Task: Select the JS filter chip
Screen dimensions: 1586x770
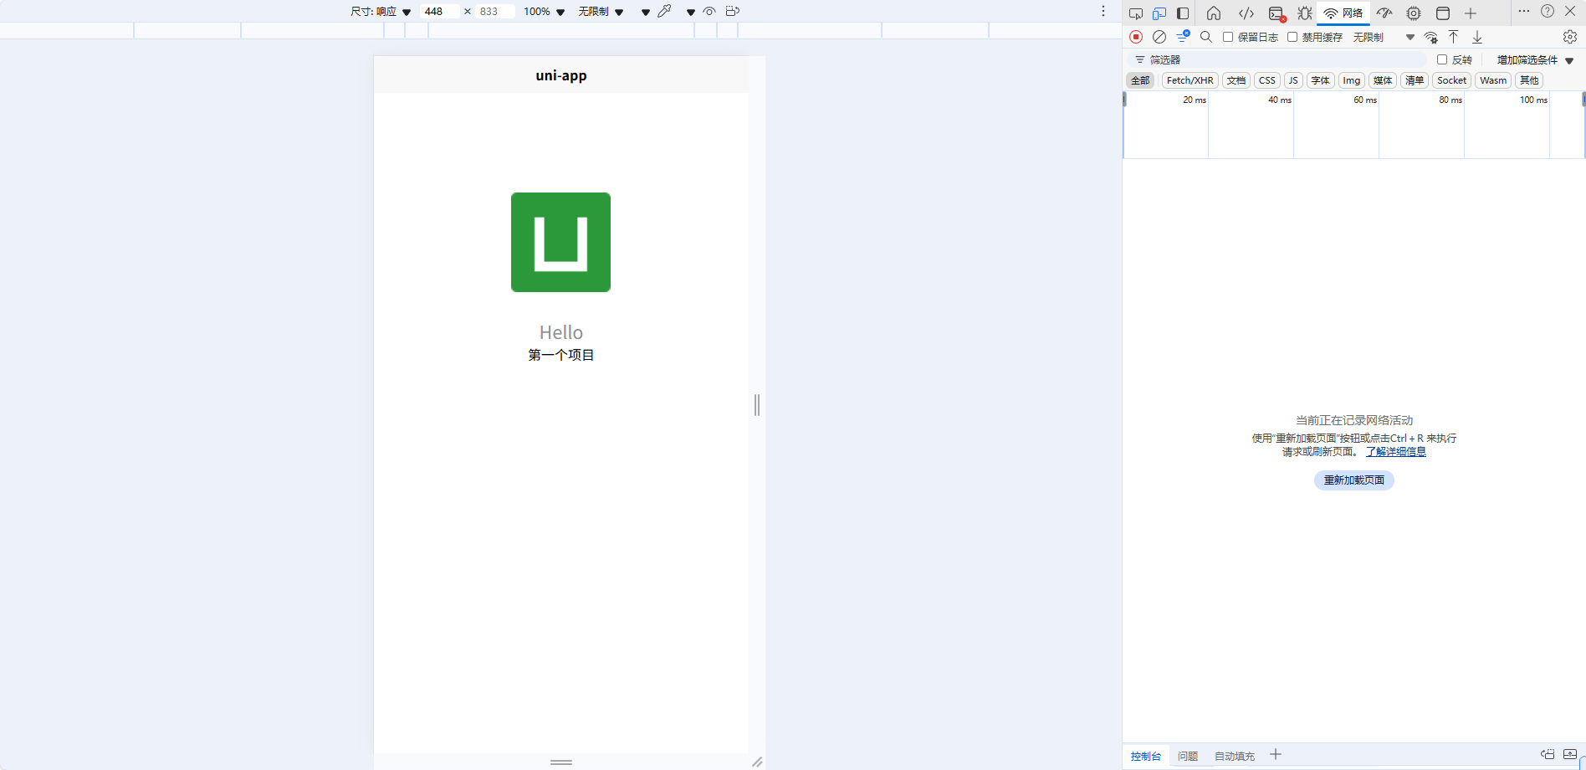Action: pos(1293,80)
